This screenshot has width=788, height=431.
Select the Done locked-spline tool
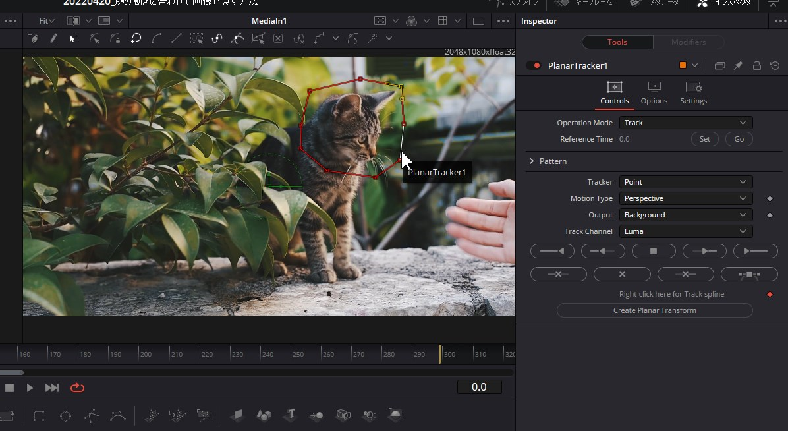pyautogui.click(x=115, y=38)
